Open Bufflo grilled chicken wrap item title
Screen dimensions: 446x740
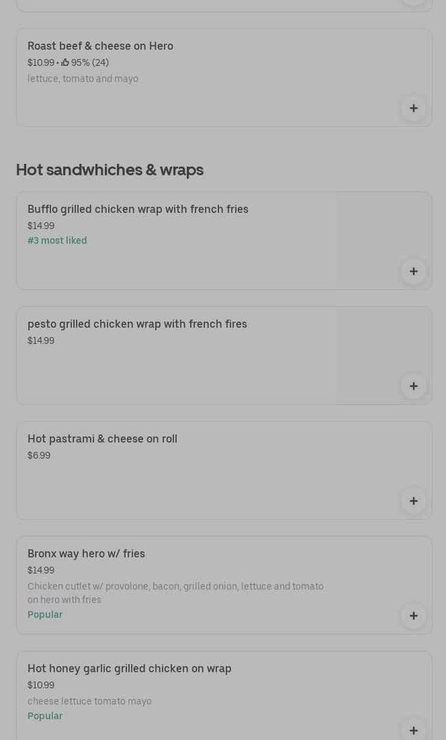[x=138, y=210]
